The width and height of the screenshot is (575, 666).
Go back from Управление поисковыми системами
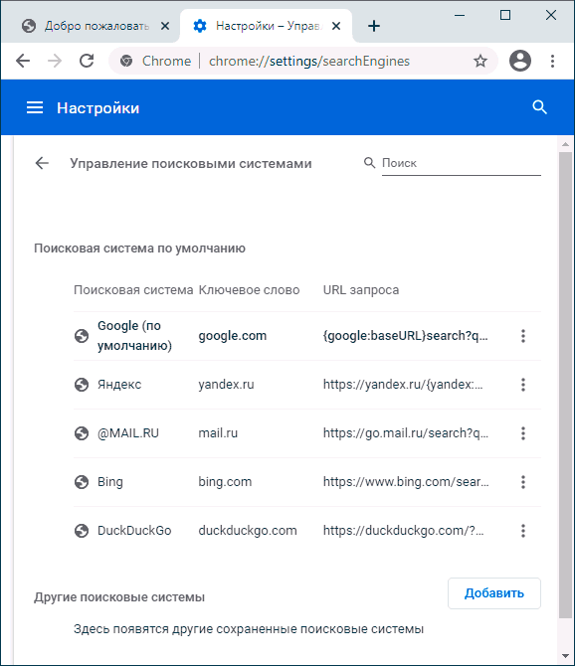point(42,163)
